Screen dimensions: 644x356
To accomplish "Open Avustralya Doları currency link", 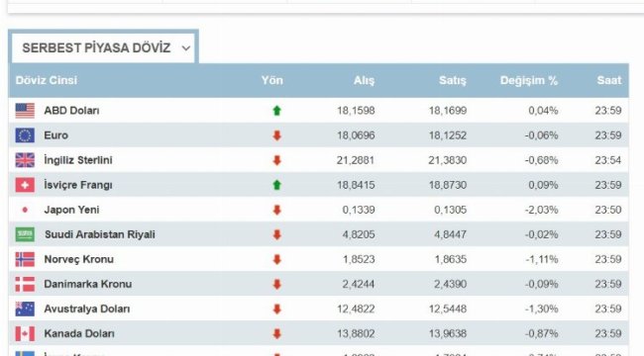I will click(x=87, y=309).
